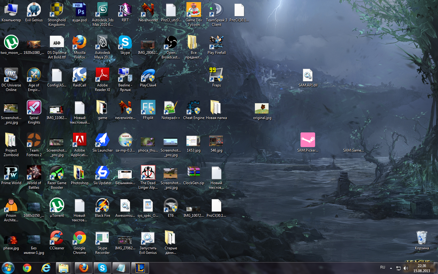Click the Team Fortress 2 icon

click(34, 145)
